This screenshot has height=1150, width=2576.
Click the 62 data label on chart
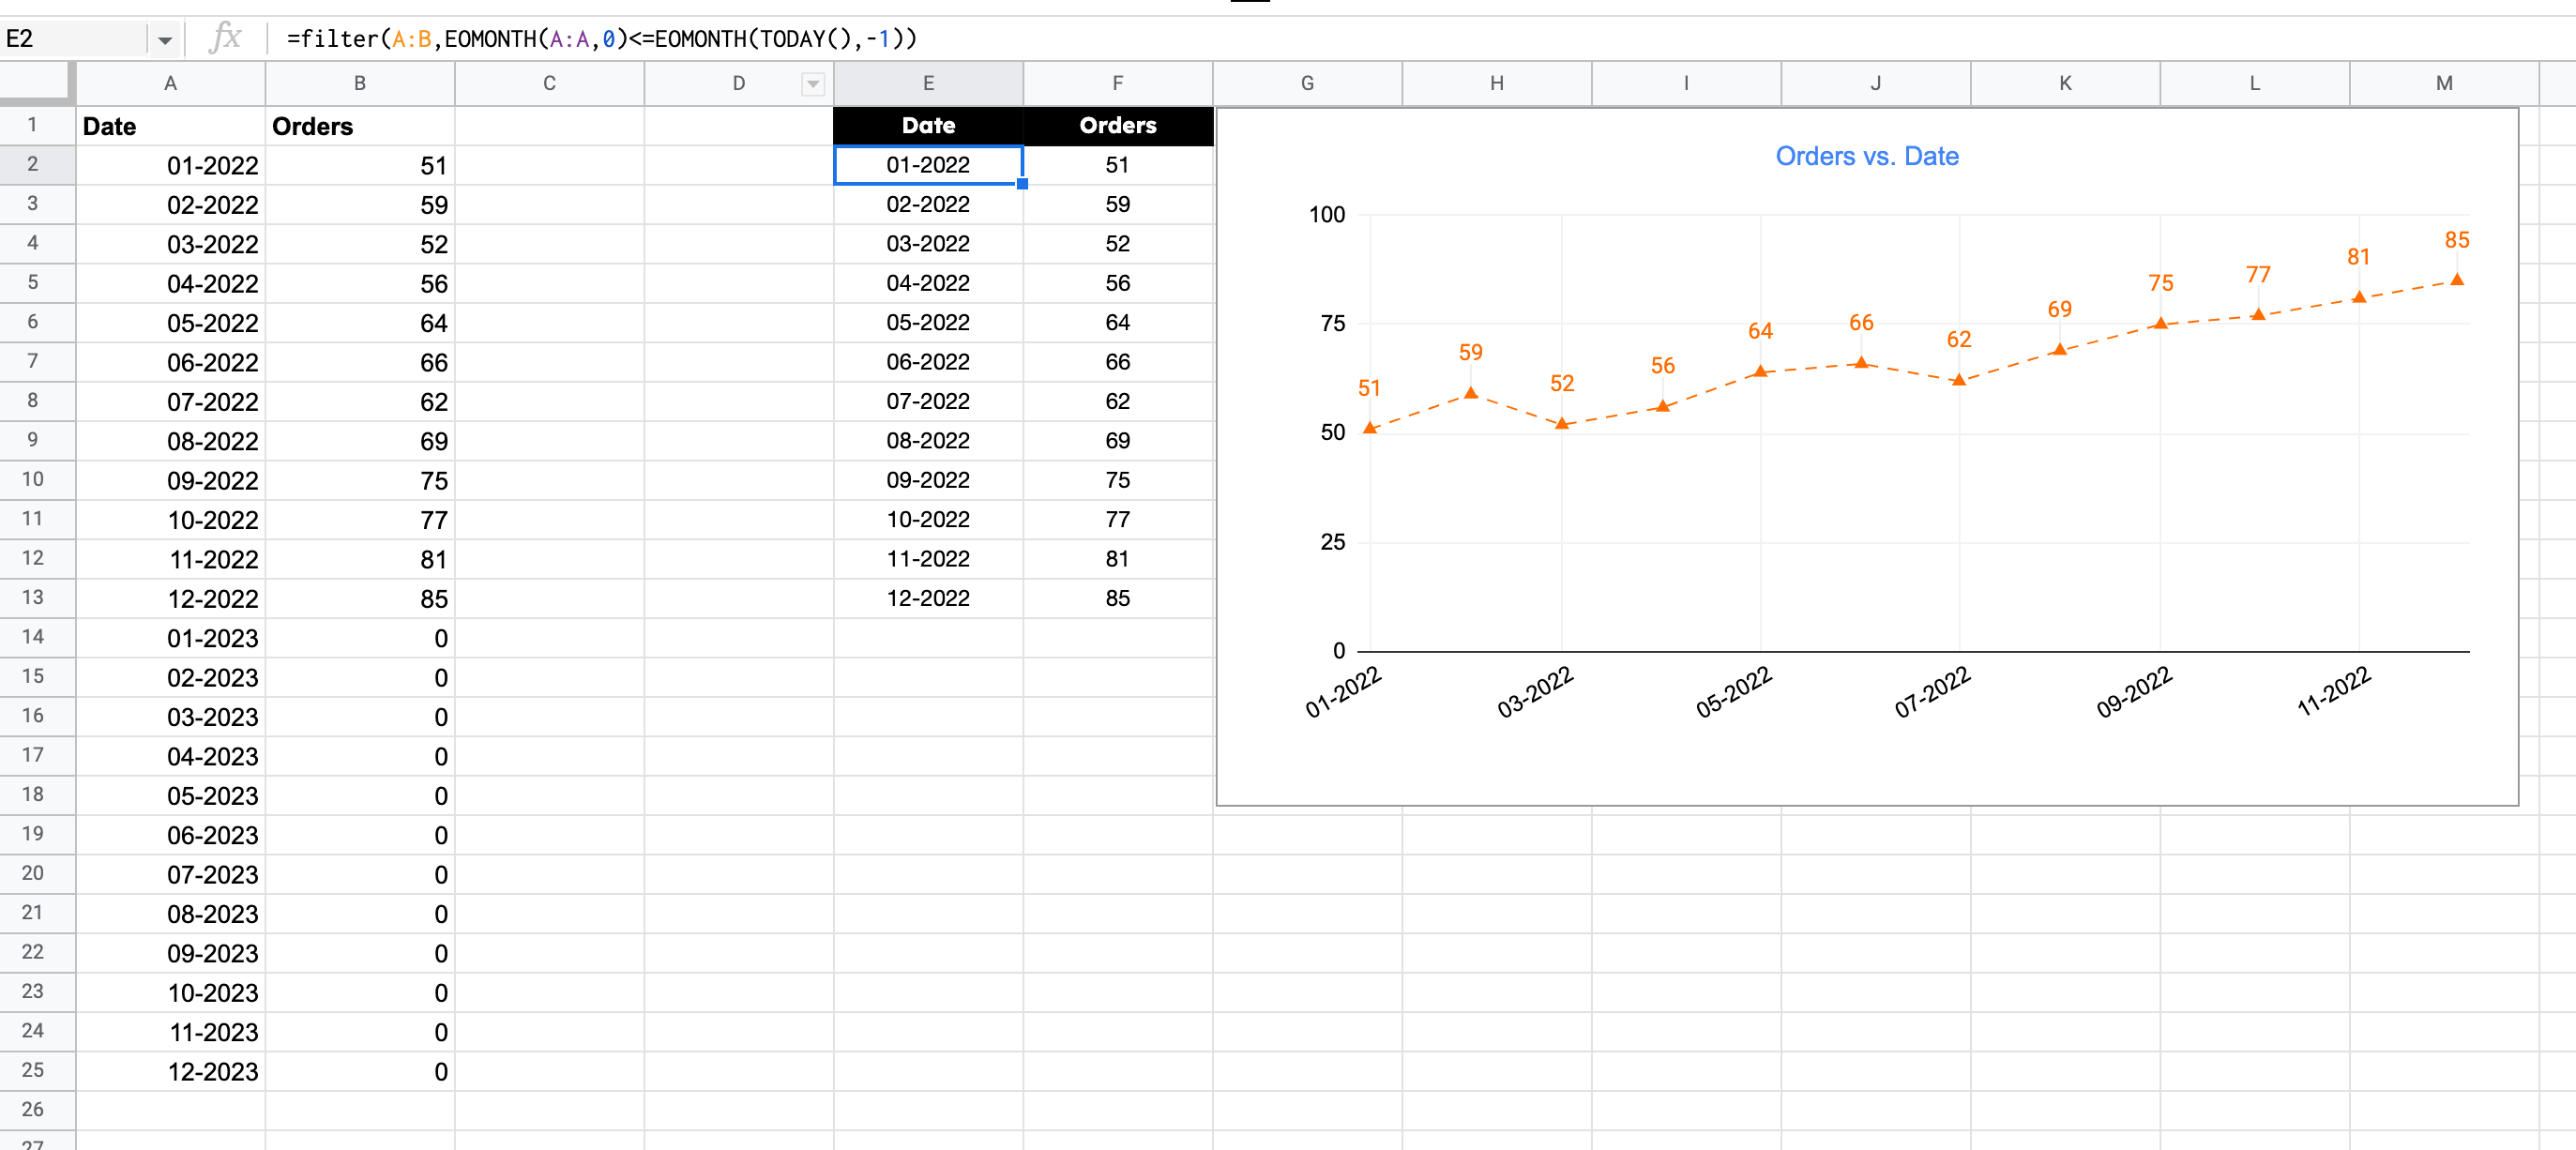pos(1958,340)
